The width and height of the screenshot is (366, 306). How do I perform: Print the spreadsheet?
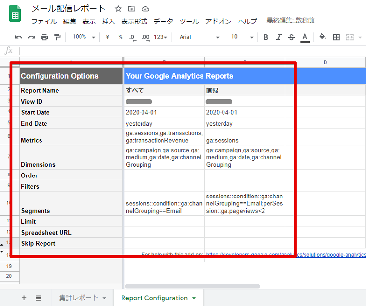coord(44,37)
